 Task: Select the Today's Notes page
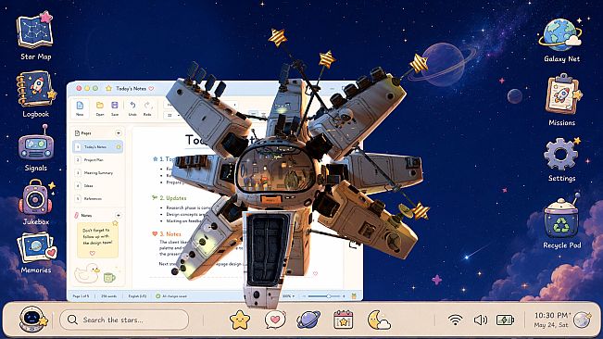97,147
